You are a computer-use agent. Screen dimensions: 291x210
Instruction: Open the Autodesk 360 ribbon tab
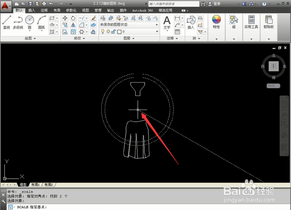click(x=143, y=10)
